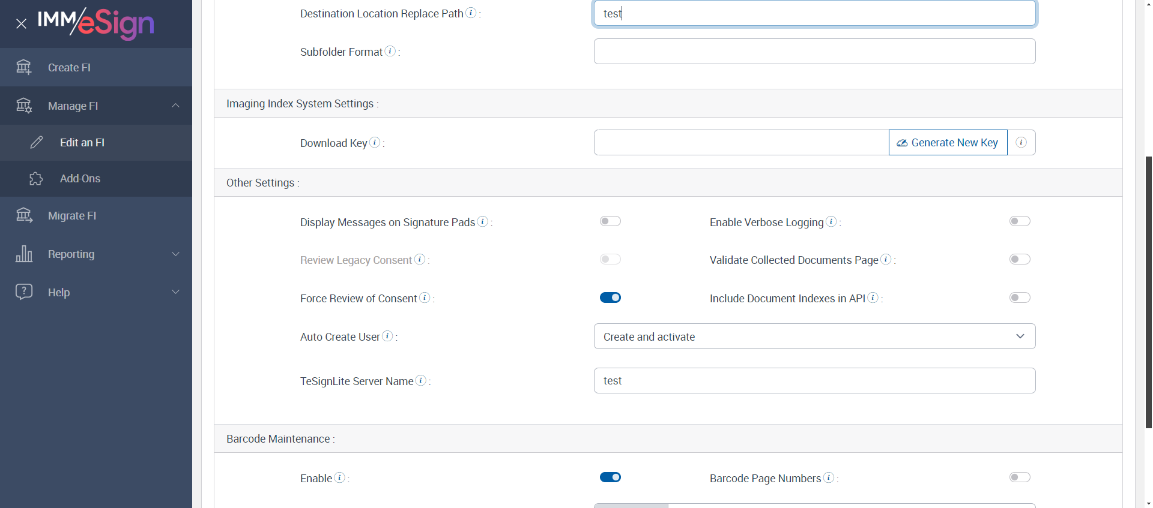Screen dimensions: 1153x508
Task: Click the Help question mark icon
Action: click(24, 292)
